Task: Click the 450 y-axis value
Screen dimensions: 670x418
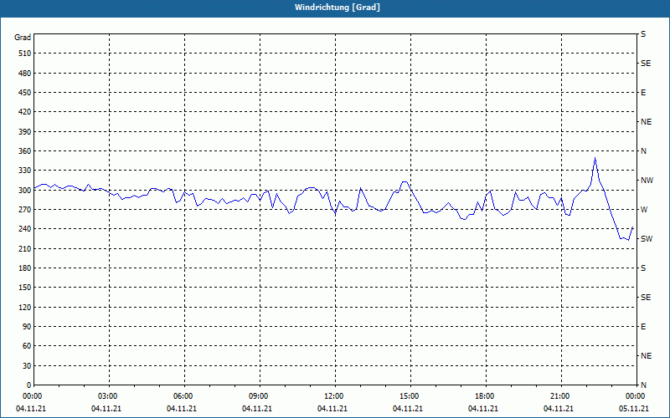Action: coord(25,93)
